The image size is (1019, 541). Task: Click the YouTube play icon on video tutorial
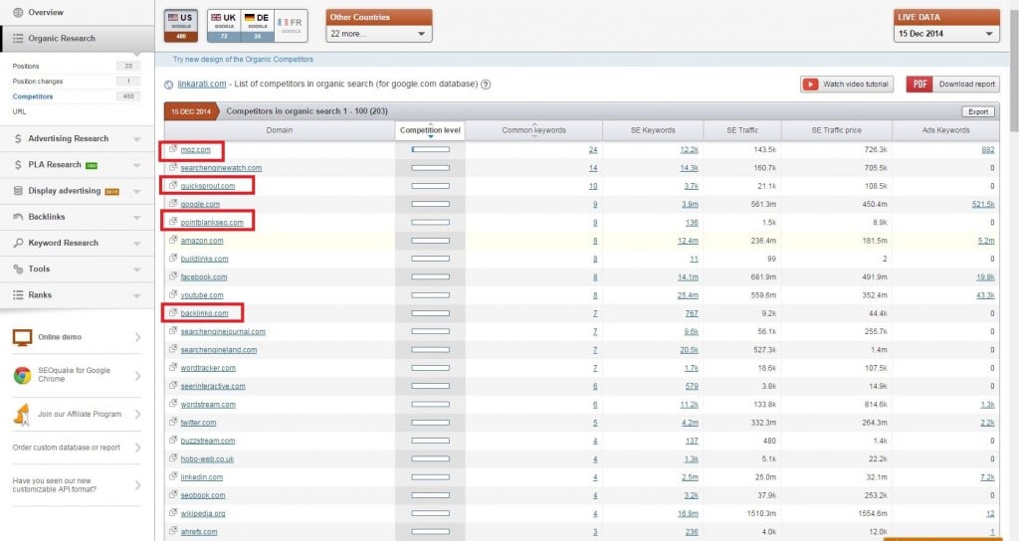[x=810, y=85]
